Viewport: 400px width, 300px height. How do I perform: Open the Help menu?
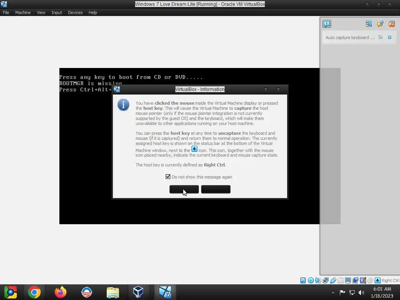coord(93,12)
